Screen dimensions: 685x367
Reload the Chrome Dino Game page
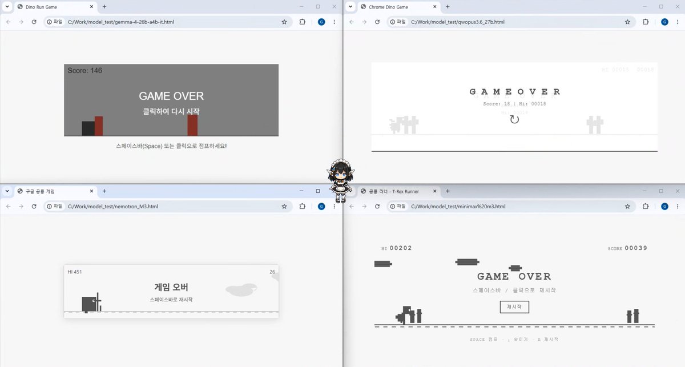coord(377,22)
